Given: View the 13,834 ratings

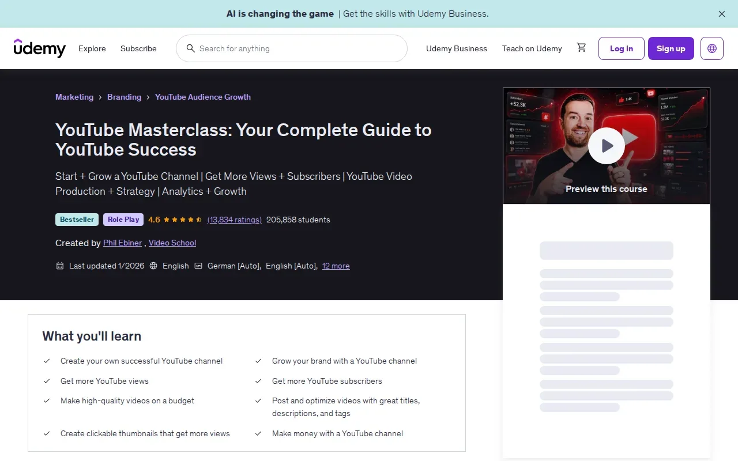Looking at the screenshot, I should [235, 220].
